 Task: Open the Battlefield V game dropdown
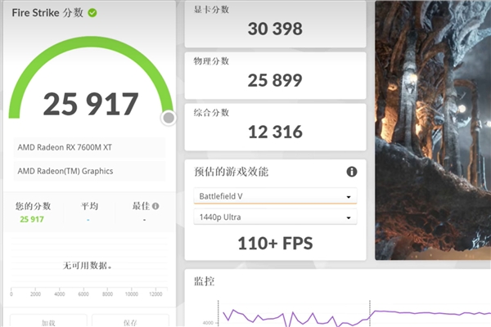tap(275, 196)
